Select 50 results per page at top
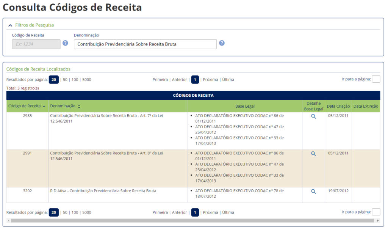The image size is (388, 231). pos(65,80)
